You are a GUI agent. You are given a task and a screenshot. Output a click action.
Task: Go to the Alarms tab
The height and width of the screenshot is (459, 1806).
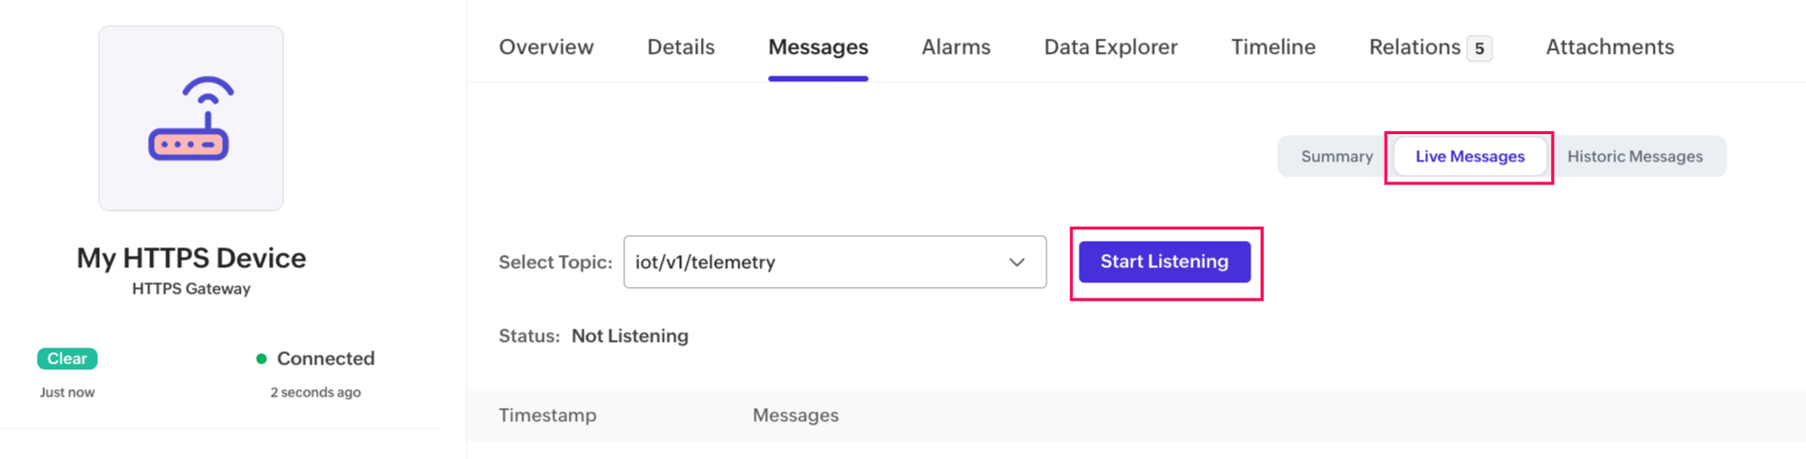click(x=955, y=47)
